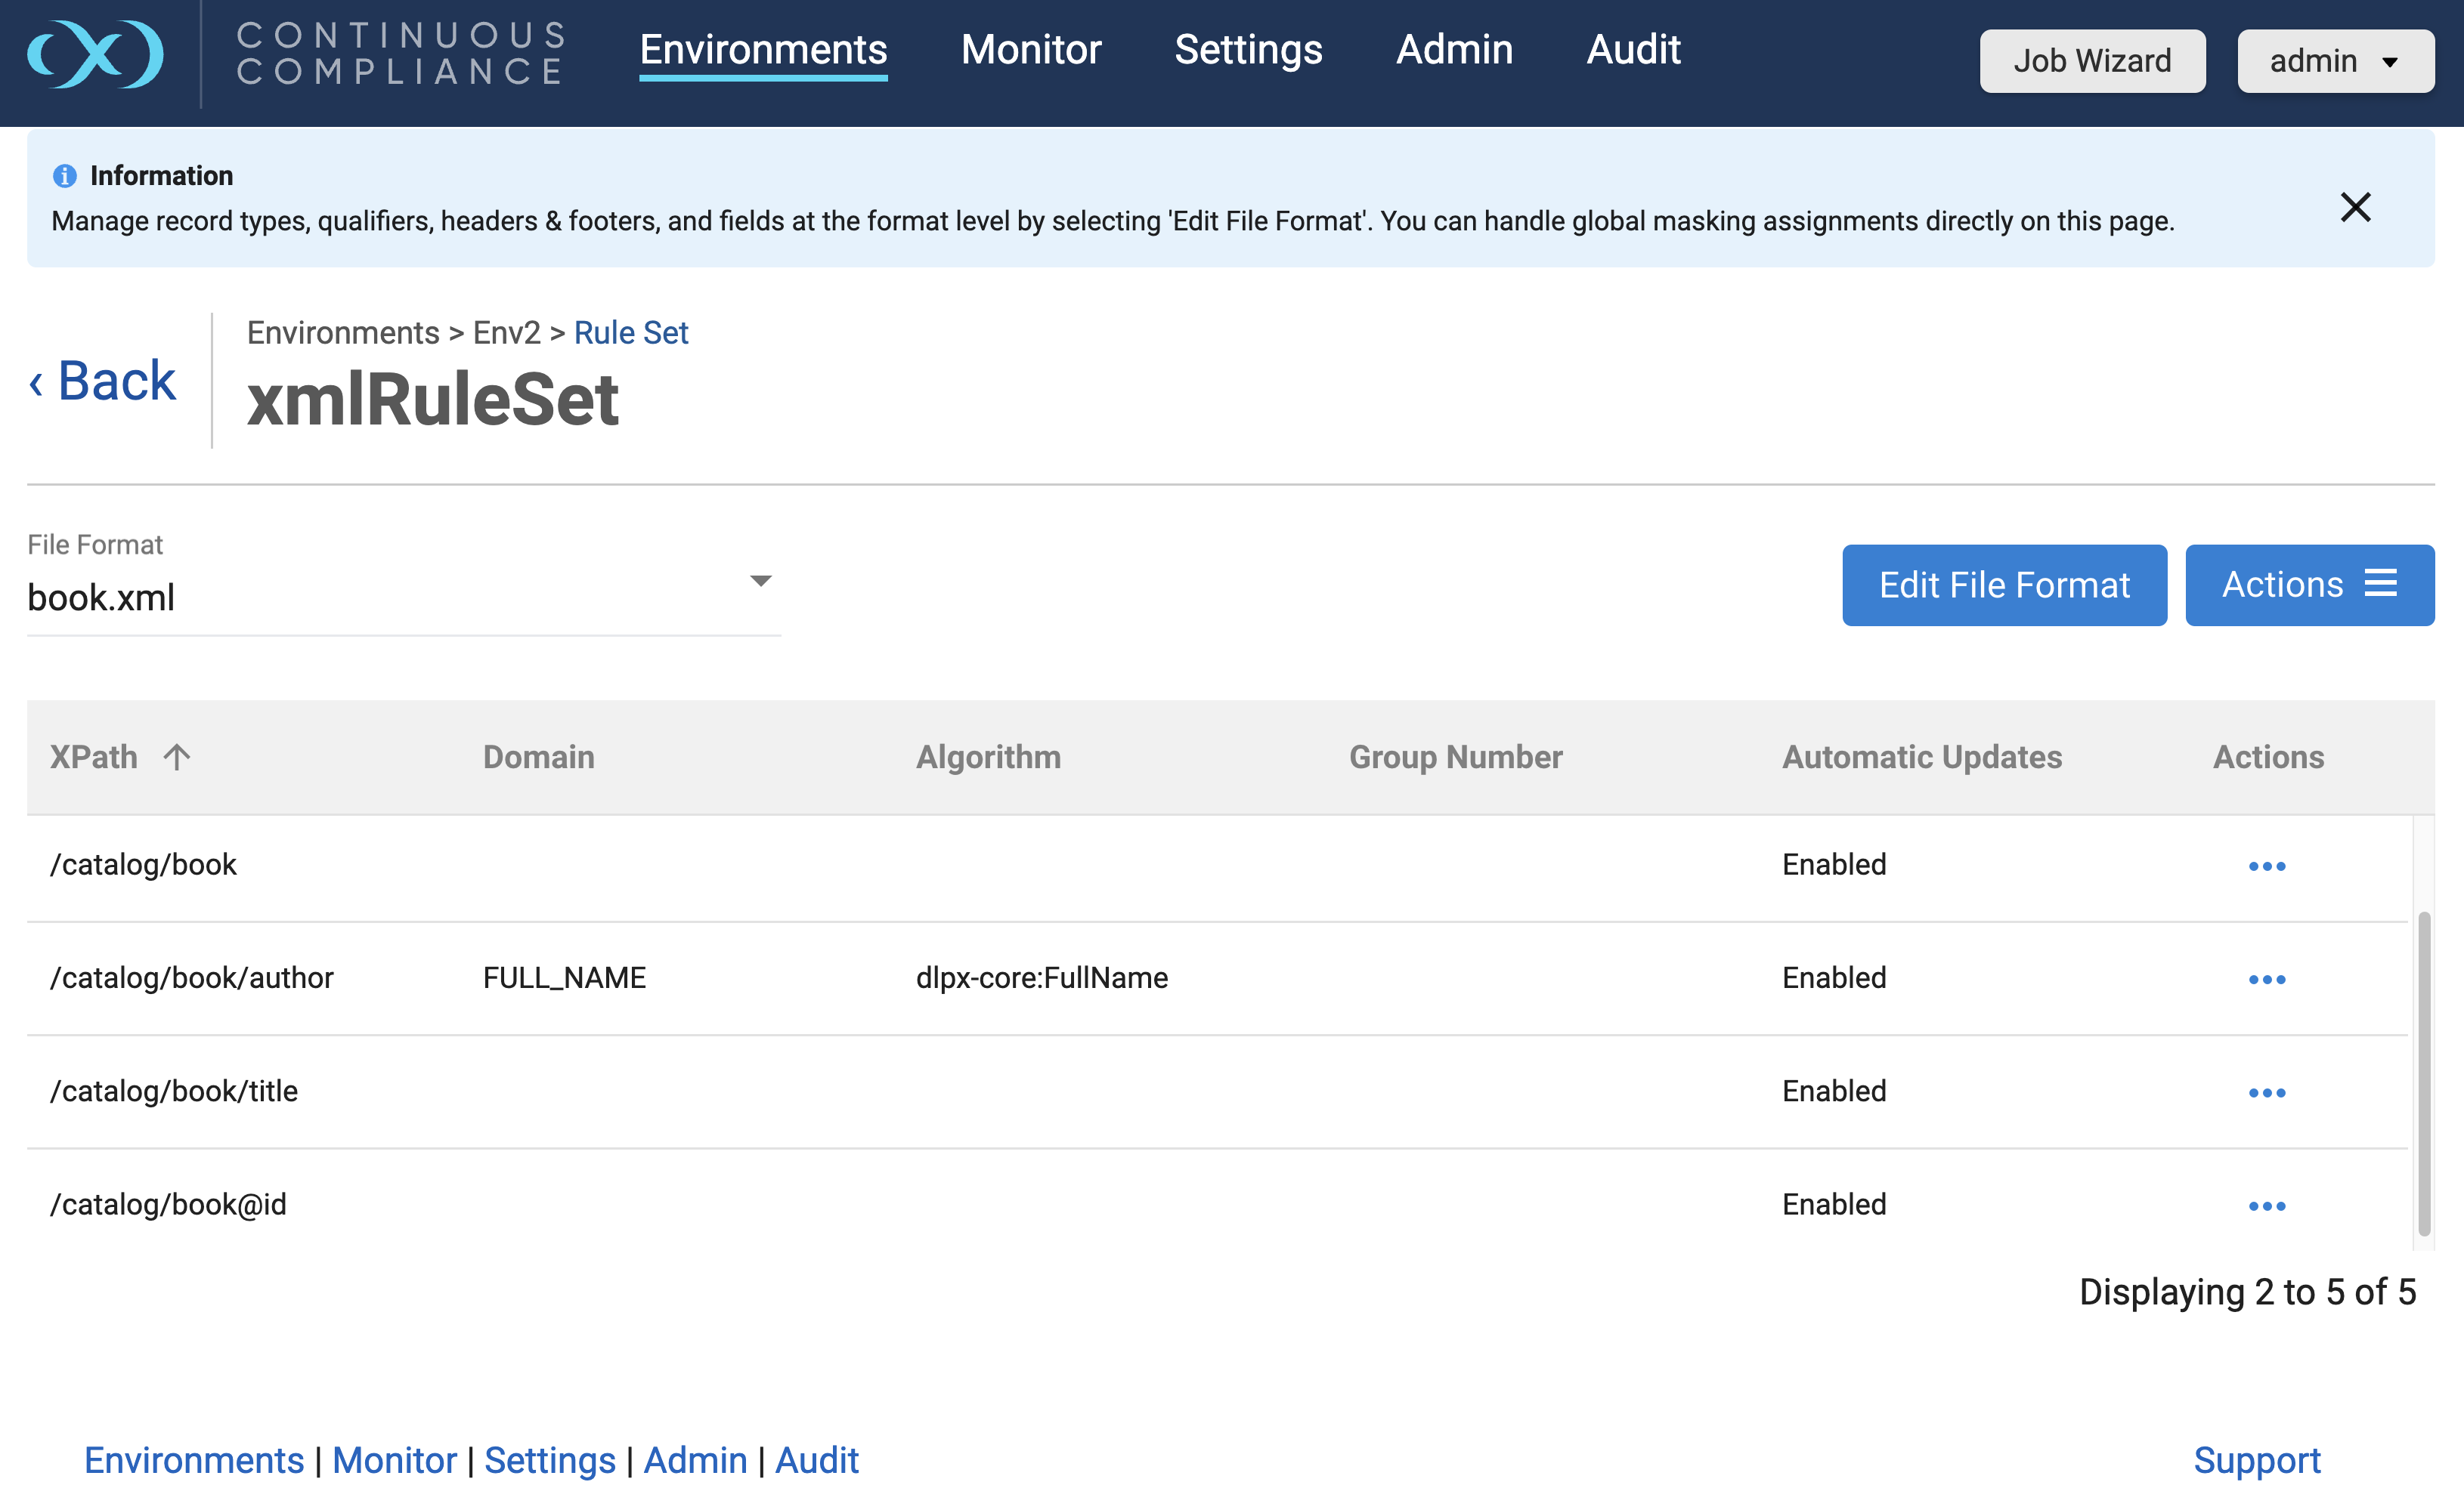Open the blue Actions menu button
Screen dimensions: 2464x1485
click(x=2308, y=585)
